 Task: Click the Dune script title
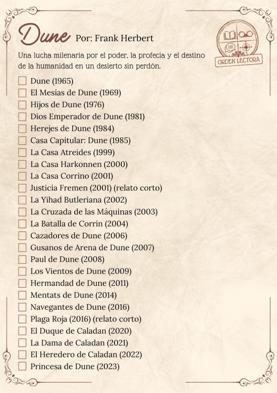[44, 35]
